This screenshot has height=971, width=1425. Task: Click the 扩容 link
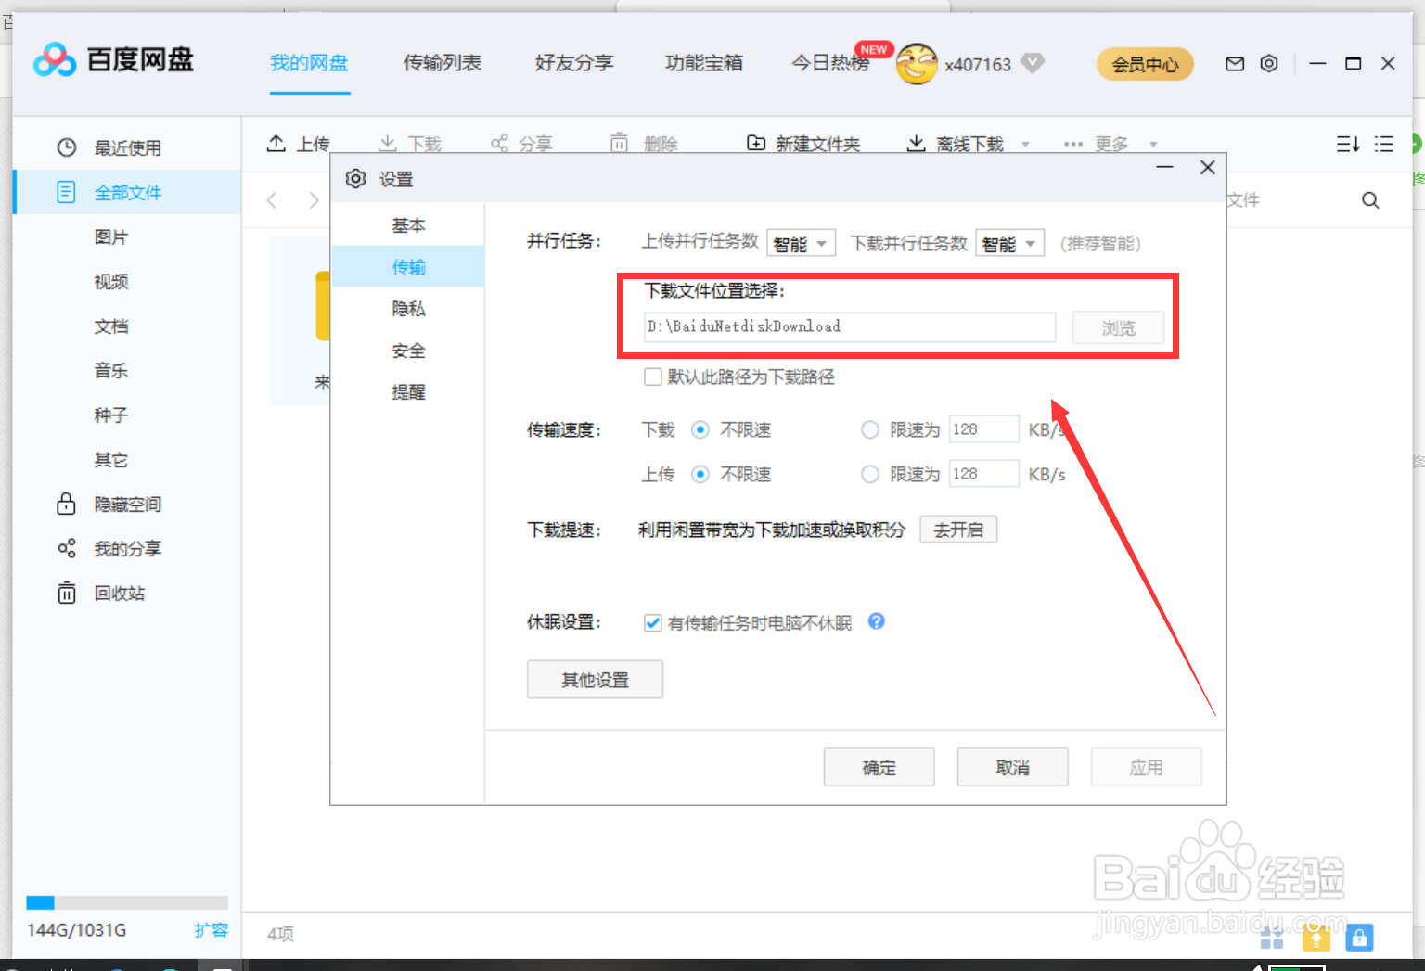click(211, 929)
